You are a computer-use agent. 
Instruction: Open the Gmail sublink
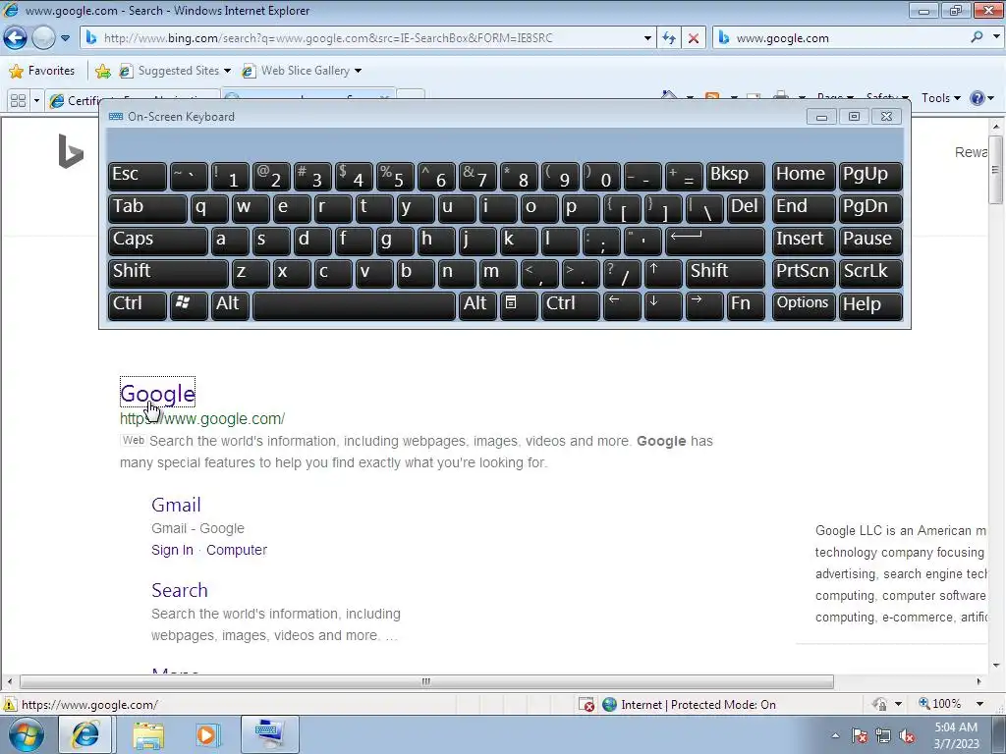176,505
